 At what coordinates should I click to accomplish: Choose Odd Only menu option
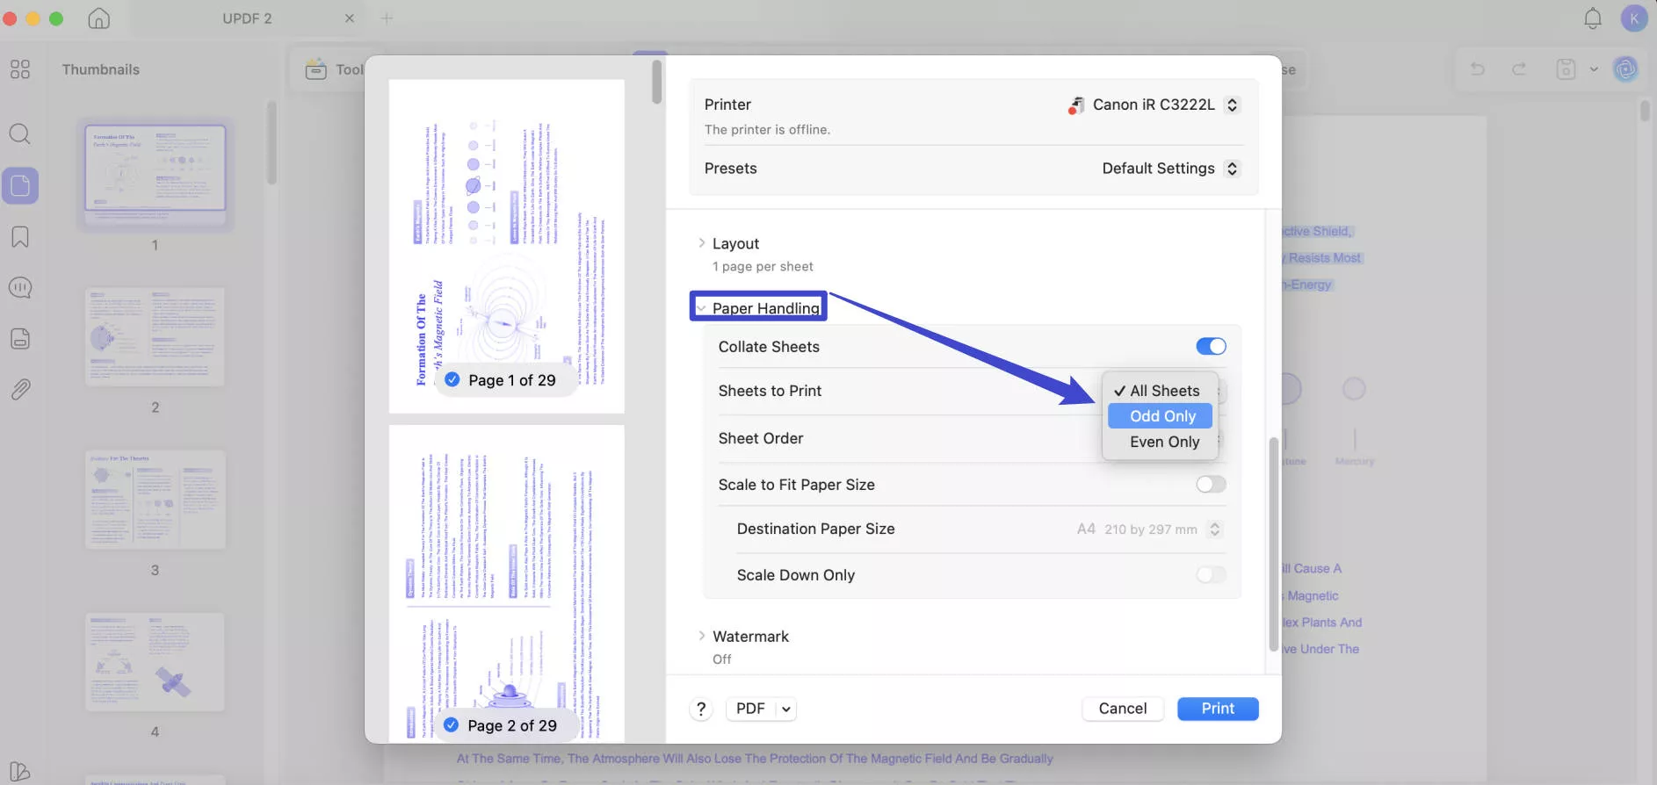[1160, 416]
